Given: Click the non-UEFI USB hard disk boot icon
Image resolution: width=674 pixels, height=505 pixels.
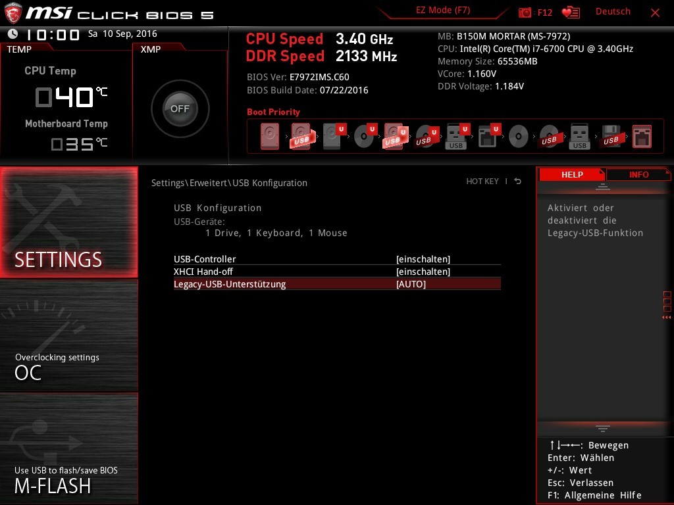Looking at the screenshot, I should pos(301,137).
